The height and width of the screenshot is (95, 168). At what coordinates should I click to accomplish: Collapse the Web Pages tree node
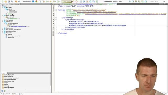pyautogui.click(x=3, y=8)
